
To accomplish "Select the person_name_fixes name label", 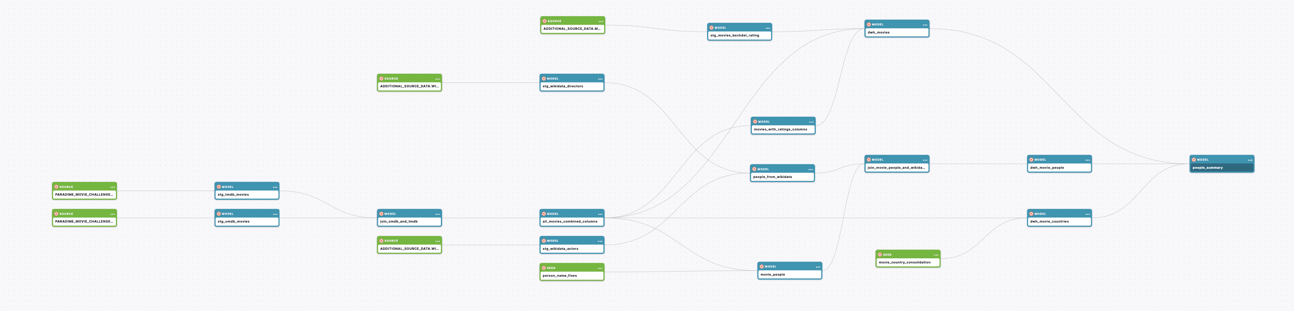I will coord(560,276).
